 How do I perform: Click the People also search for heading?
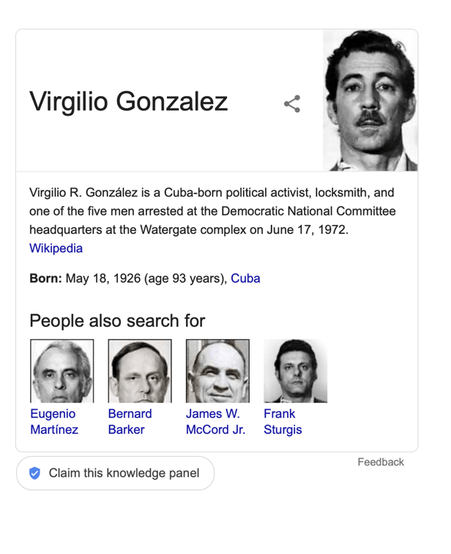click(117, 321)
